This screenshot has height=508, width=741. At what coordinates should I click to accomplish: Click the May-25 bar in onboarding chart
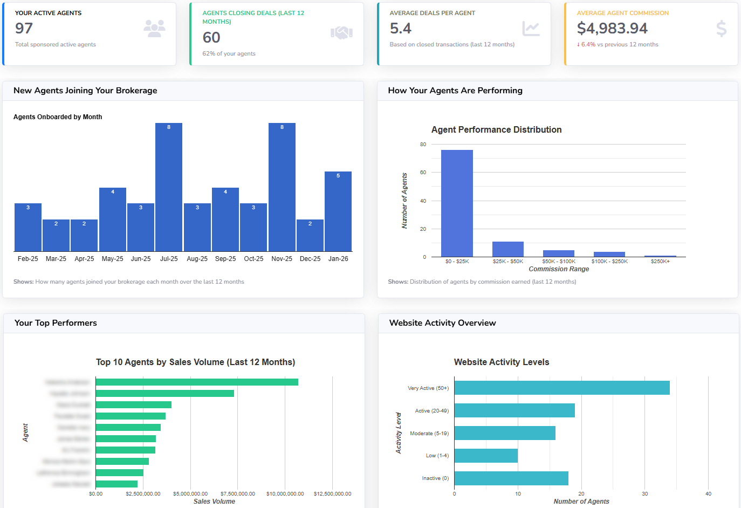click(112, 220)
